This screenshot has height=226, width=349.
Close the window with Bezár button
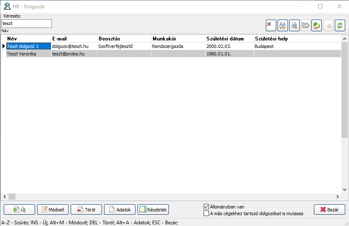pyautogui.click(x=329, y=210)
